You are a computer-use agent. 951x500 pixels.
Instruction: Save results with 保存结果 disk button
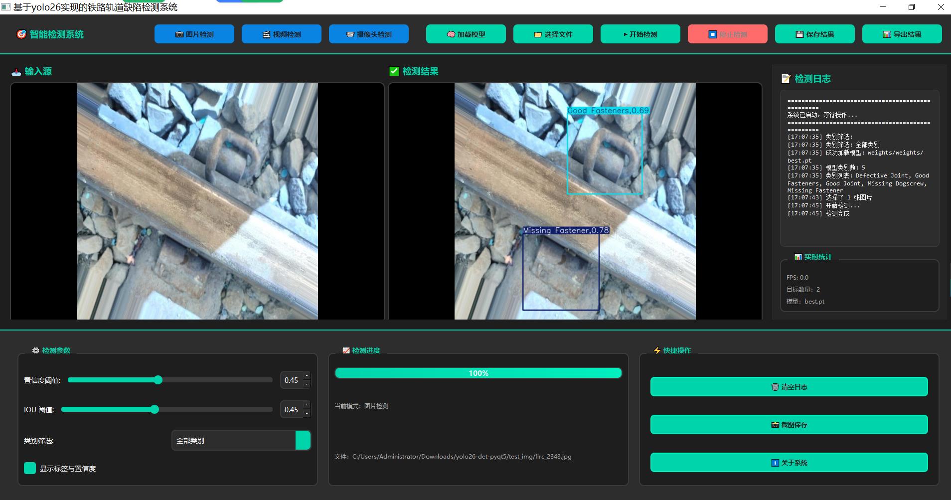815,34
